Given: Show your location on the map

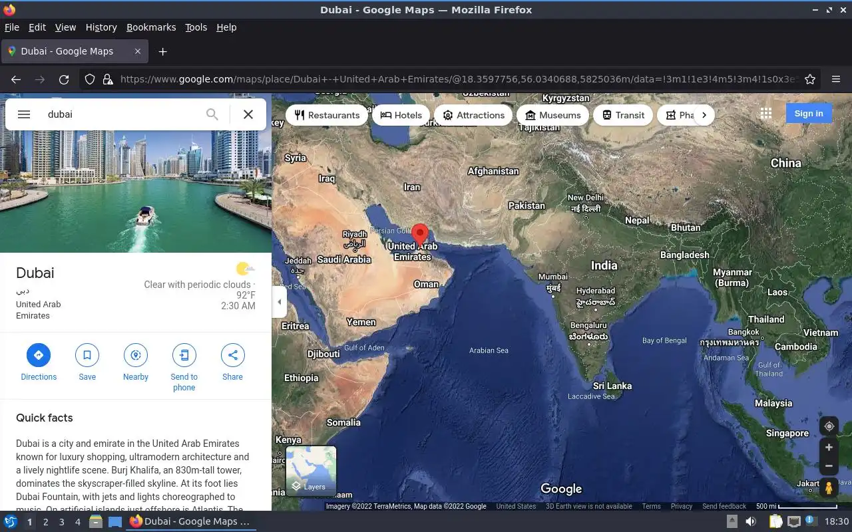Looking at the screenshot, I should 829,426.
